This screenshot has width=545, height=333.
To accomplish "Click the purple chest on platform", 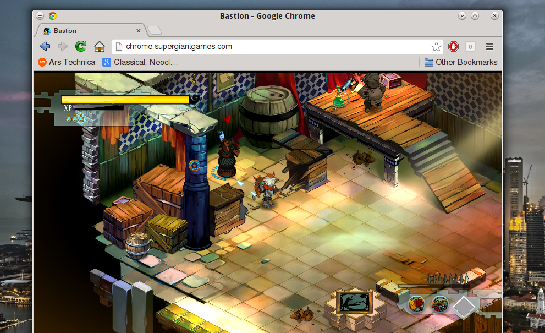I will 390,80.
